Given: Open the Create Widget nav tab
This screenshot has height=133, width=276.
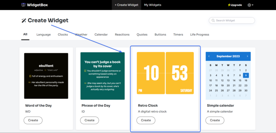Looking at the screenshot, I should coord(126,5).
